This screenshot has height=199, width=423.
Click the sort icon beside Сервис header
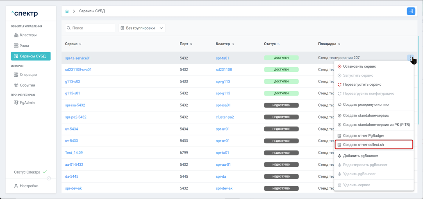pyautogui.click(x=80, y=44)
